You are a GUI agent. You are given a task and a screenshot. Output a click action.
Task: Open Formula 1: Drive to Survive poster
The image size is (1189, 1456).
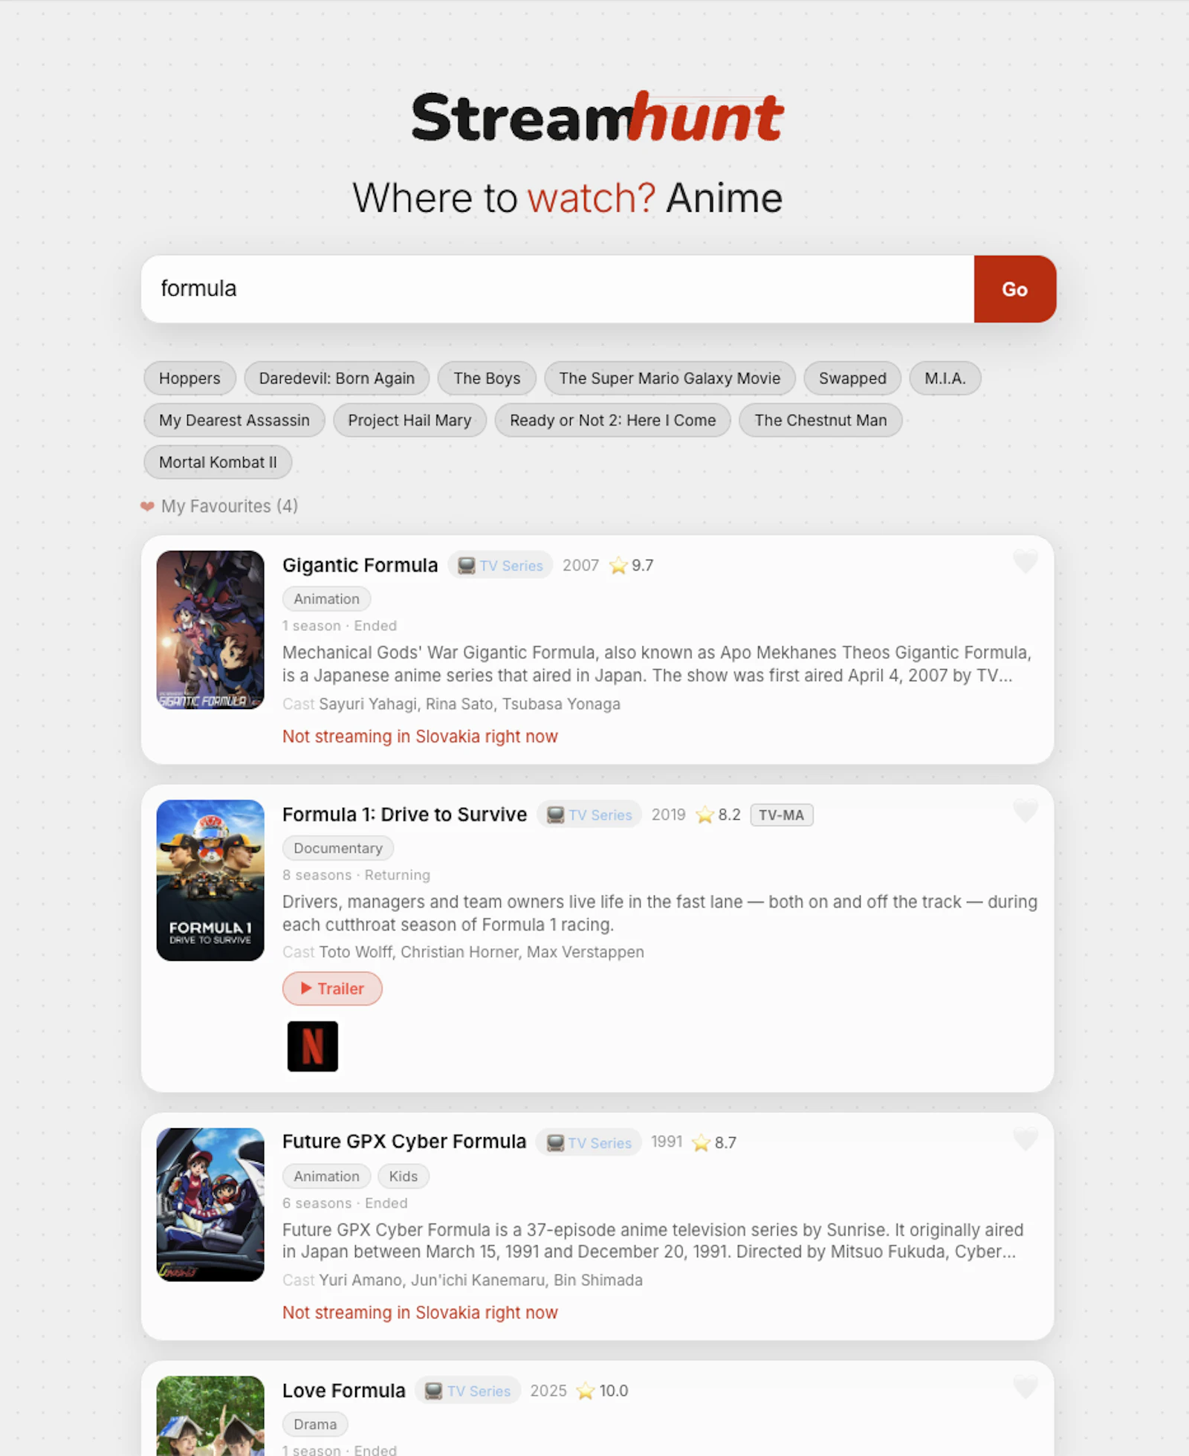pos(210,880)
